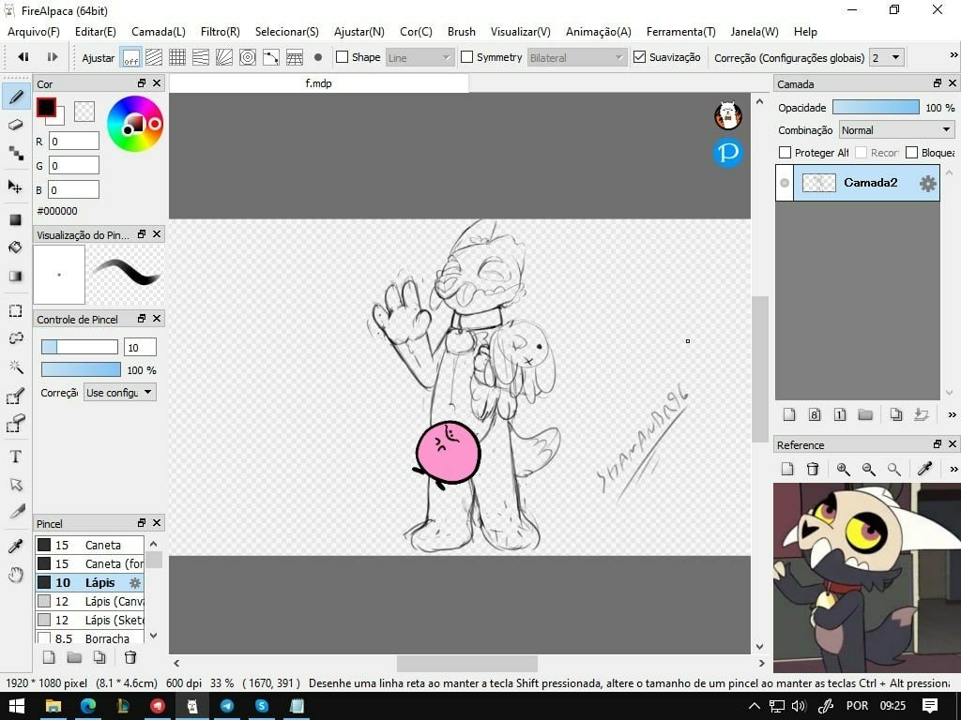
Task: Select the rectangular Select tool
Action: click(16, 311)
